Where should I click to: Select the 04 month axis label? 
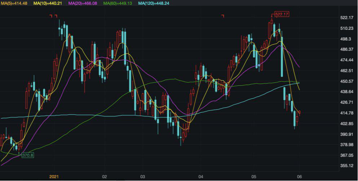click(201, 177)
